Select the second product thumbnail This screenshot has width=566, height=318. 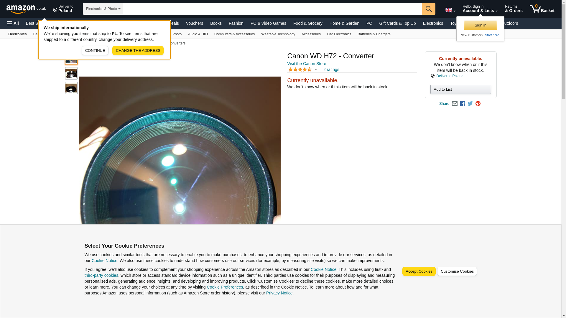tap(71, 73)
